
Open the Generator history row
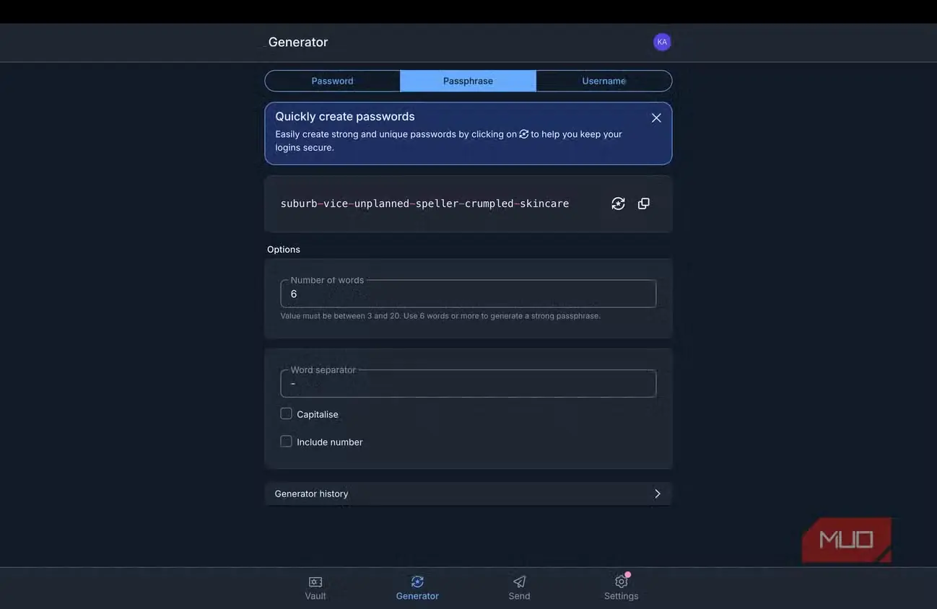pos(468,494)
